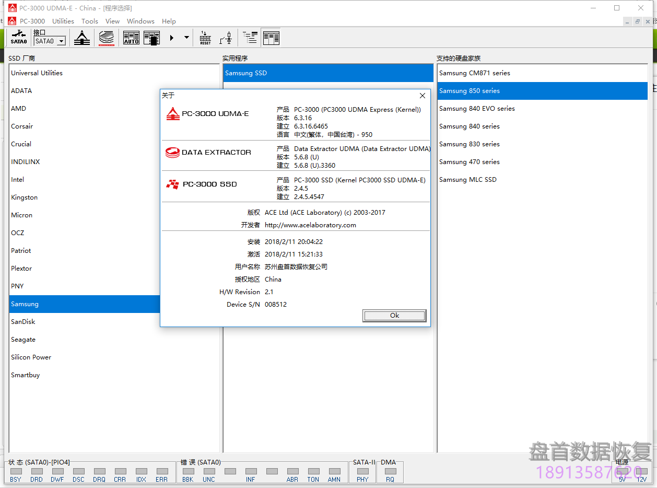
Task: Click the AUTO detect toolbar icon
Action: (x=131, y=38)
